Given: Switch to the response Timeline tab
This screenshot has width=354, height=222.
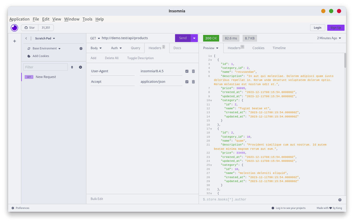Looking at the screenshot, I should [x=279, y=48].
